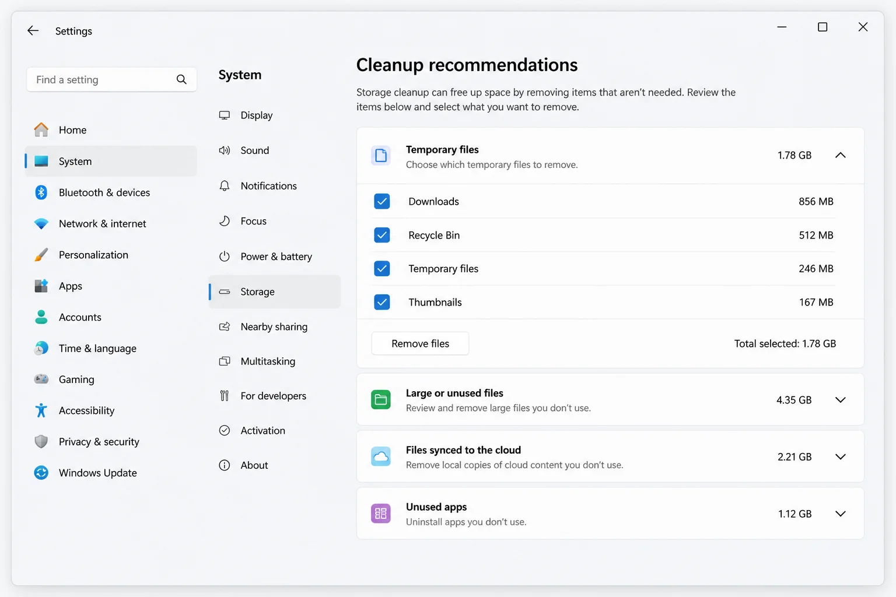Screen dimensions: 896x597
Task: Click the Display monitor icon
Action: pos(225,115)
